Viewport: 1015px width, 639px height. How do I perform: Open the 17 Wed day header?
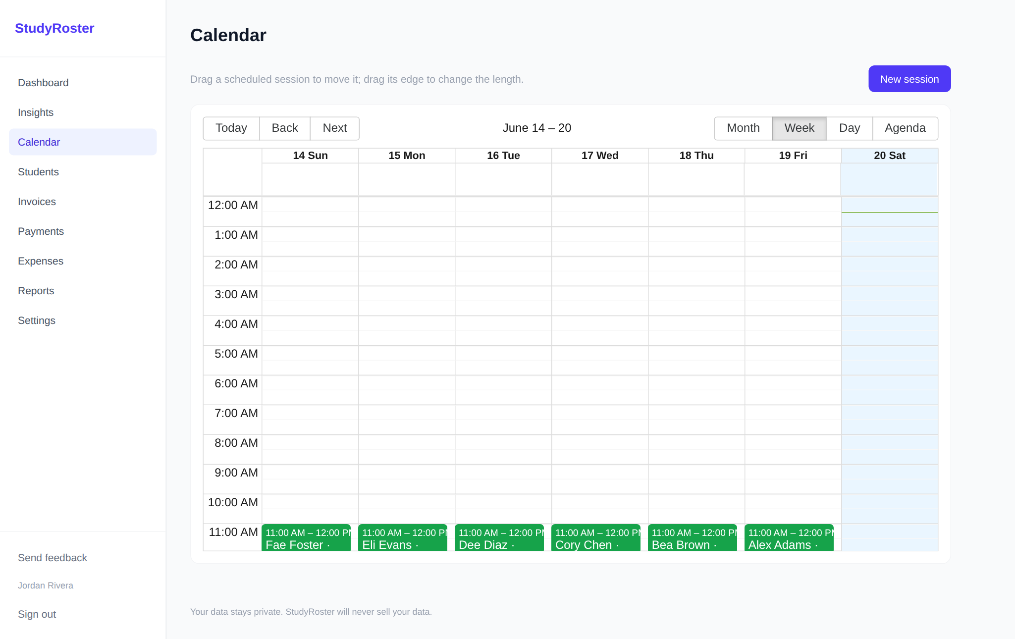coord(600,156)
